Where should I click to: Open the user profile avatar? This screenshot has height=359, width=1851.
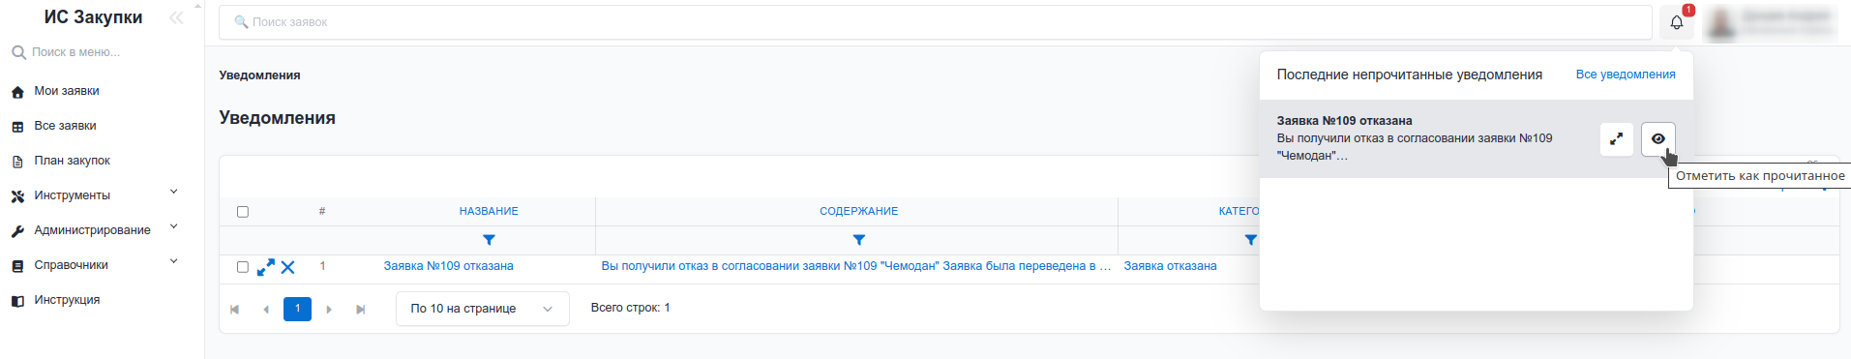(x=1722, y=23)
